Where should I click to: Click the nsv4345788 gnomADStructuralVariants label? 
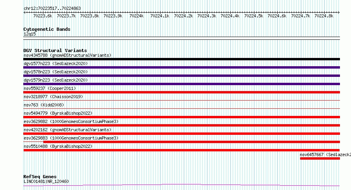tap(67, 55)
